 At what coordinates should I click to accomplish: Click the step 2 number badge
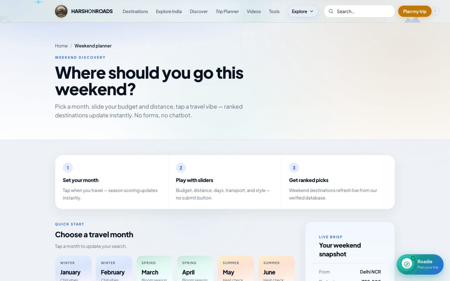181,168
